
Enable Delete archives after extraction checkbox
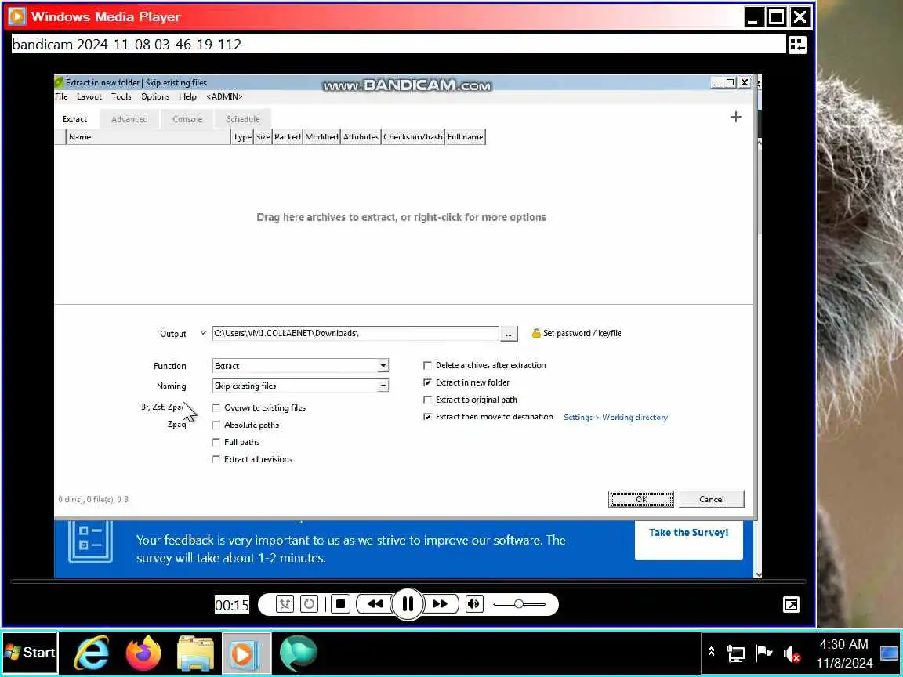click(x=427, y=366)
